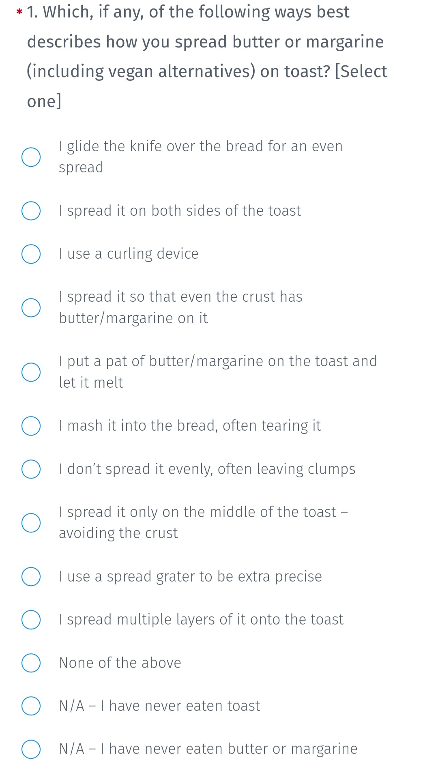438x760 pixels.
Task: Click the question 1 heading text
Action: 207,56
